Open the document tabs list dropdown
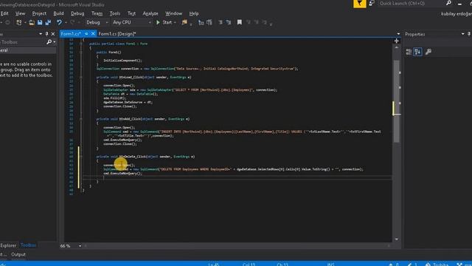This screenshot has width=472, height=266. [x=398, y=34]
